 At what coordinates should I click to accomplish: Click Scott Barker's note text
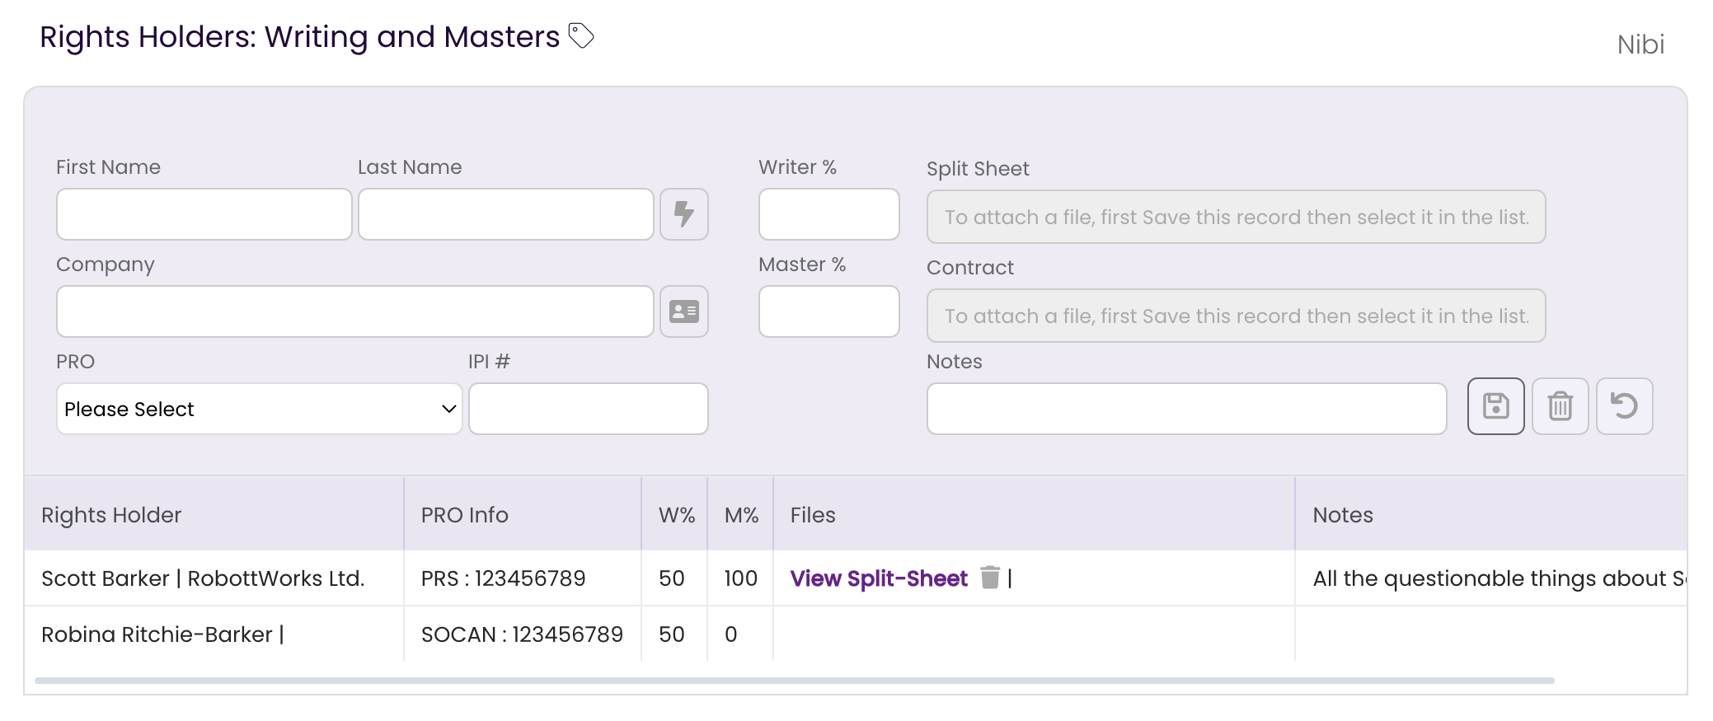[x=1499, y=578]
